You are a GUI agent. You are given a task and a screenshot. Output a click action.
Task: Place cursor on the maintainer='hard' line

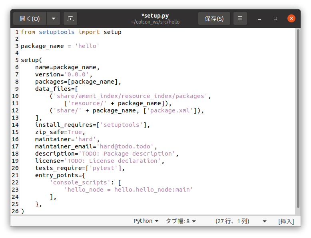pyautogui.click(x=67, y=139)
